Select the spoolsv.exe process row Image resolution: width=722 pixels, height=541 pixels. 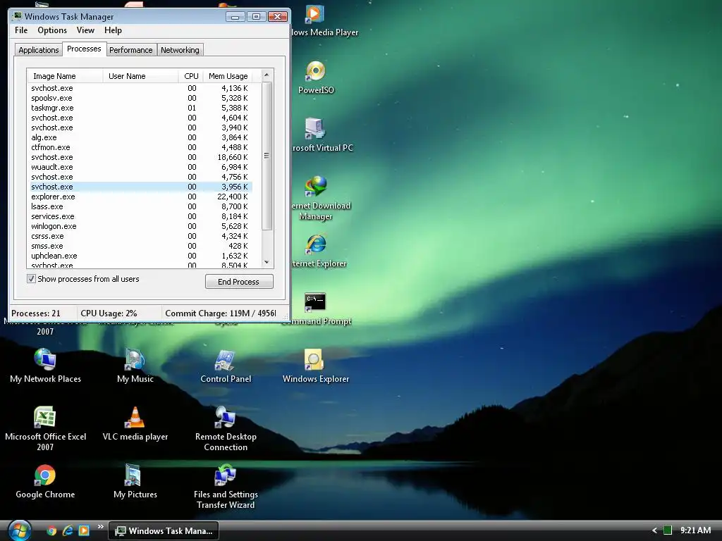point(141,98)
